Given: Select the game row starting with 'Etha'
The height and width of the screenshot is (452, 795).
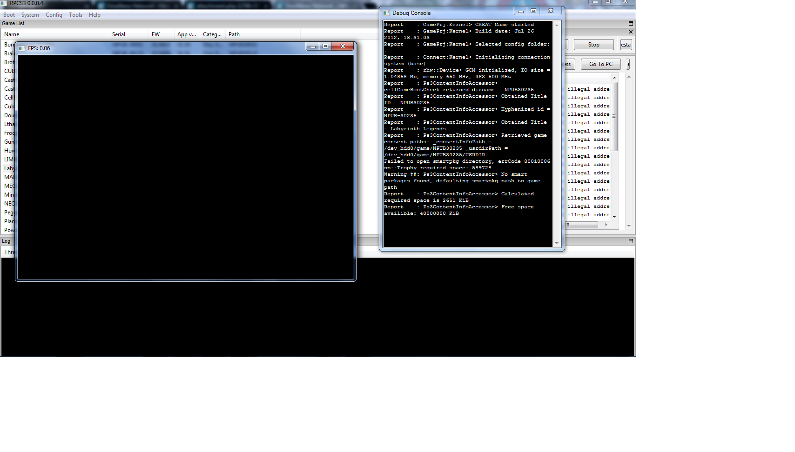Looking at the screenshot, I should [9, 124].
